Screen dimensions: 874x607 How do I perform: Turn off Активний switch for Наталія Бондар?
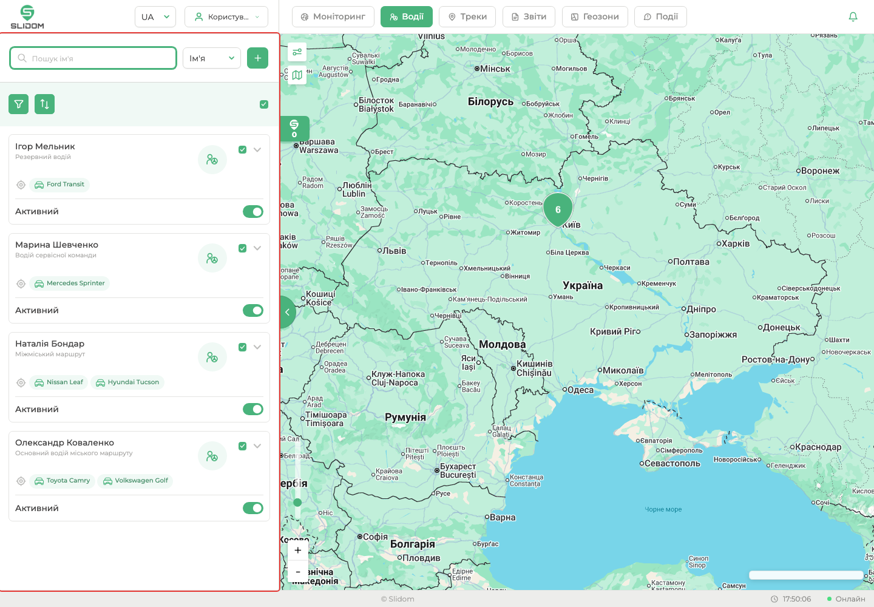253,409
